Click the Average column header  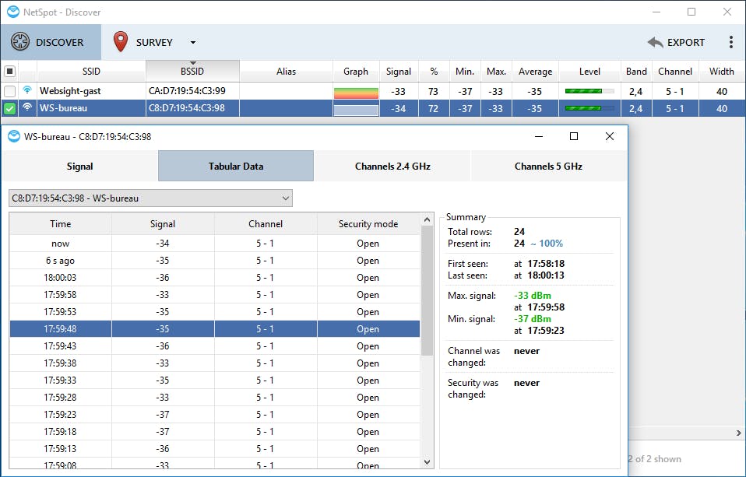click(535, 72)
